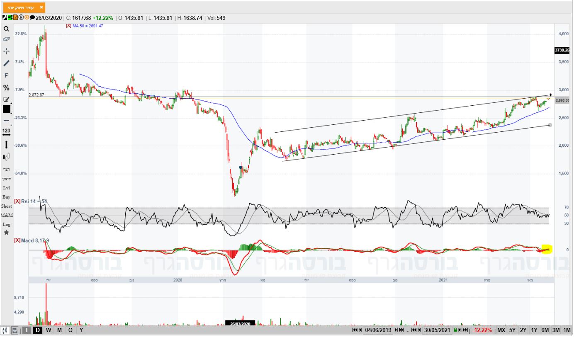
Task: Click the gray handle ending lower trendline
Action: 550,125
